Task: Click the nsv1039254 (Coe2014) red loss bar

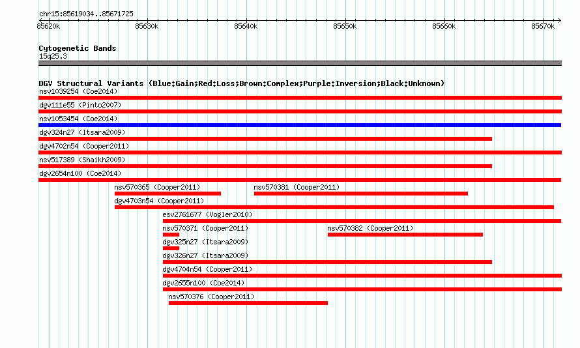Action: click(300, 98)
